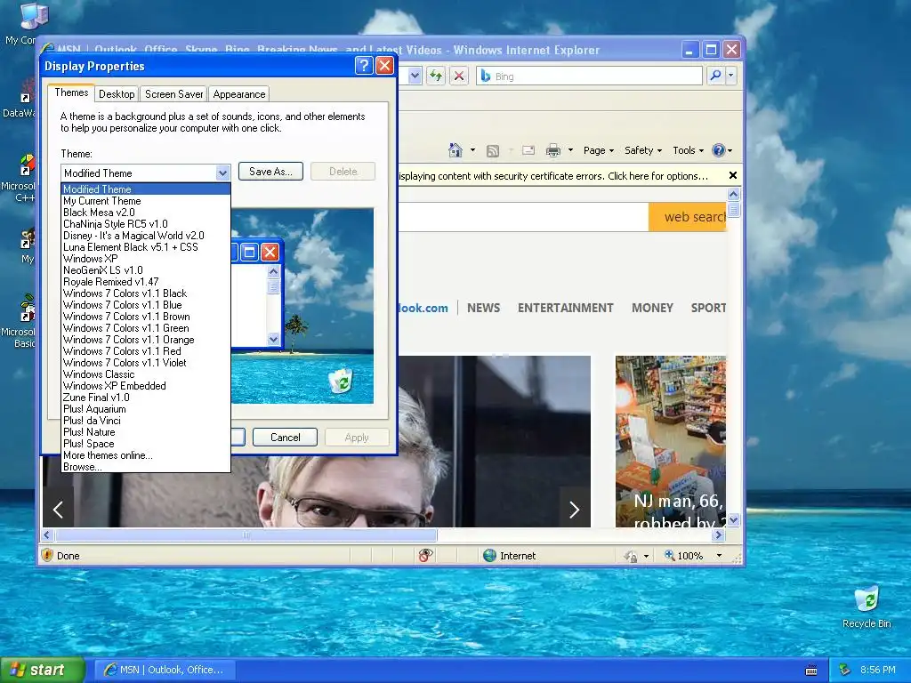Select the Themes tab
911x683 pixels.
(x=71, y=92)
